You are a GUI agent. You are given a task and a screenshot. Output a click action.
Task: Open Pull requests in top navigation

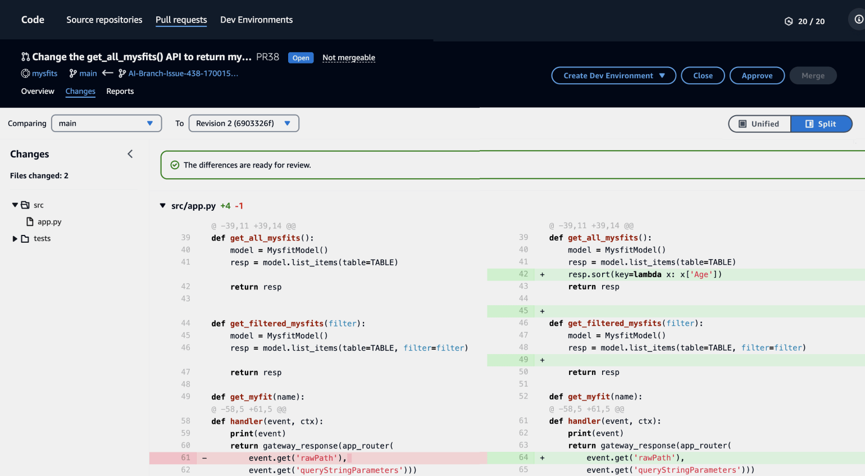[181, 20]
